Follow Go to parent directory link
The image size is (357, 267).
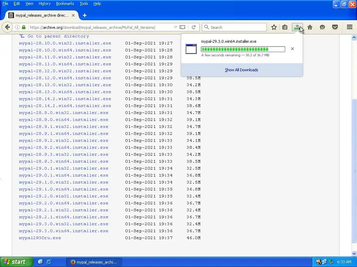click(58, 36)
